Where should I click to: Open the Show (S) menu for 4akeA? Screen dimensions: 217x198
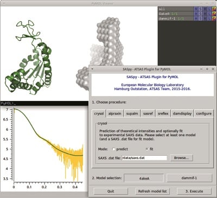point(201,14)
